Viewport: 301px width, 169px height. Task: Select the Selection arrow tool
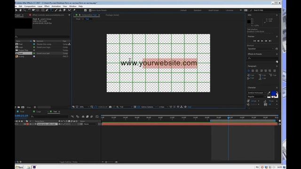point(16,10)
